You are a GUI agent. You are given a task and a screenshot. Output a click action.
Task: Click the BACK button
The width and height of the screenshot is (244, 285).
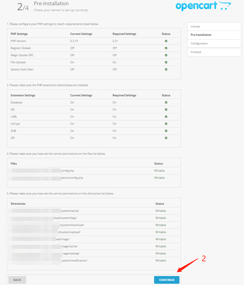[x=17, y=280]
